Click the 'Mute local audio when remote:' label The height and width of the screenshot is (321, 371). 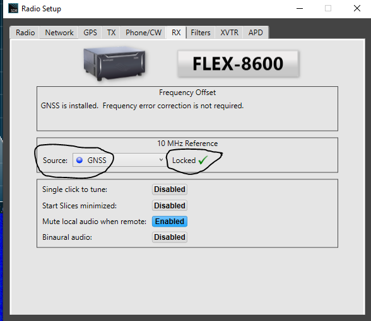click(x=94, y=222)
